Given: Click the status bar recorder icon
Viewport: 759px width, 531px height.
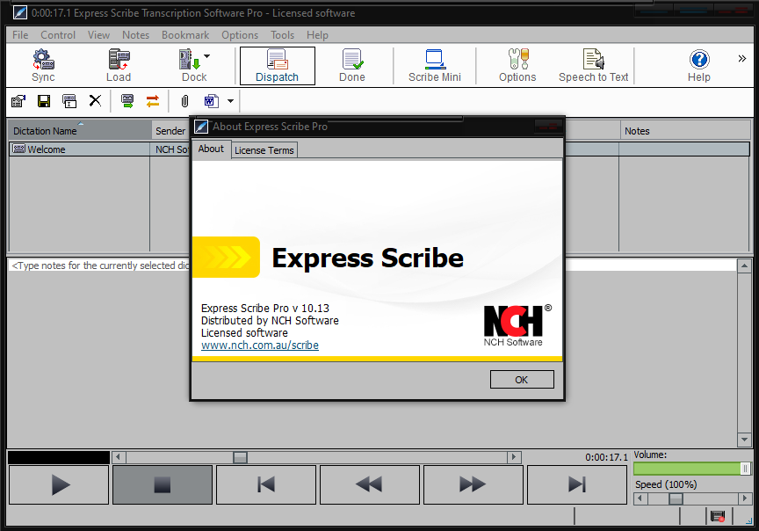Looking at the screenshot, I should pyautogui.click(x=718, y=516).
